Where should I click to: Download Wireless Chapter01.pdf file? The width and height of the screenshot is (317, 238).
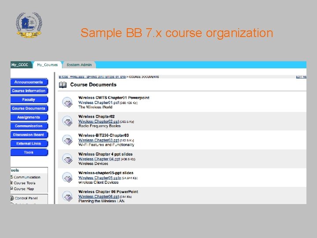tap(99, 103)
